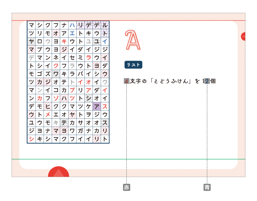Choose the ゴ cell in the grid
Screen dimensions: 257x201
[x=39, y=74]
